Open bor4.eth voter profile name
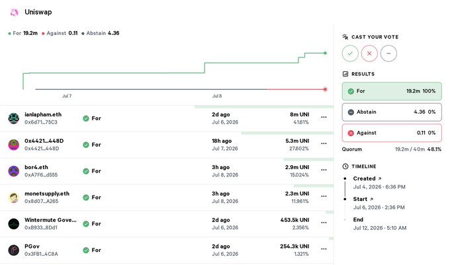This screenshot has width=450, height=265. (x=36, y=167)
